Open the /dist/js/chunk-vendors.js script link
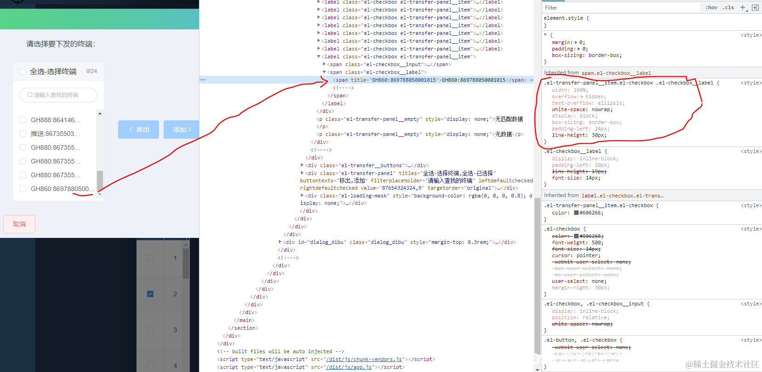This screenshot has width=762, height=372. click(364, 359)
